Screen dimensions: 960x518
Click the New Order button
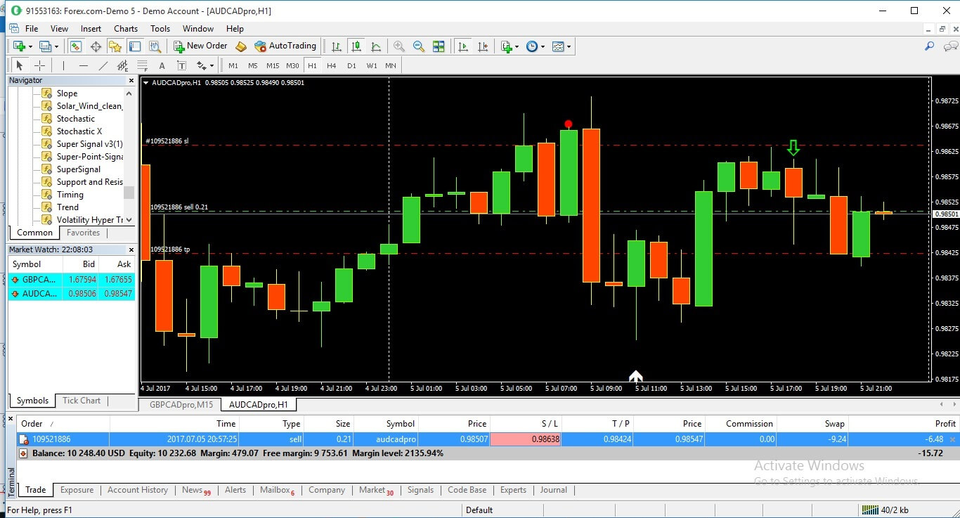(x=200, y=46)
